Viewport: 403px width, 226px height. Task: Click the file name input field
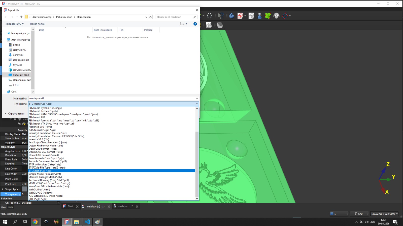click(x=112, y=98)
